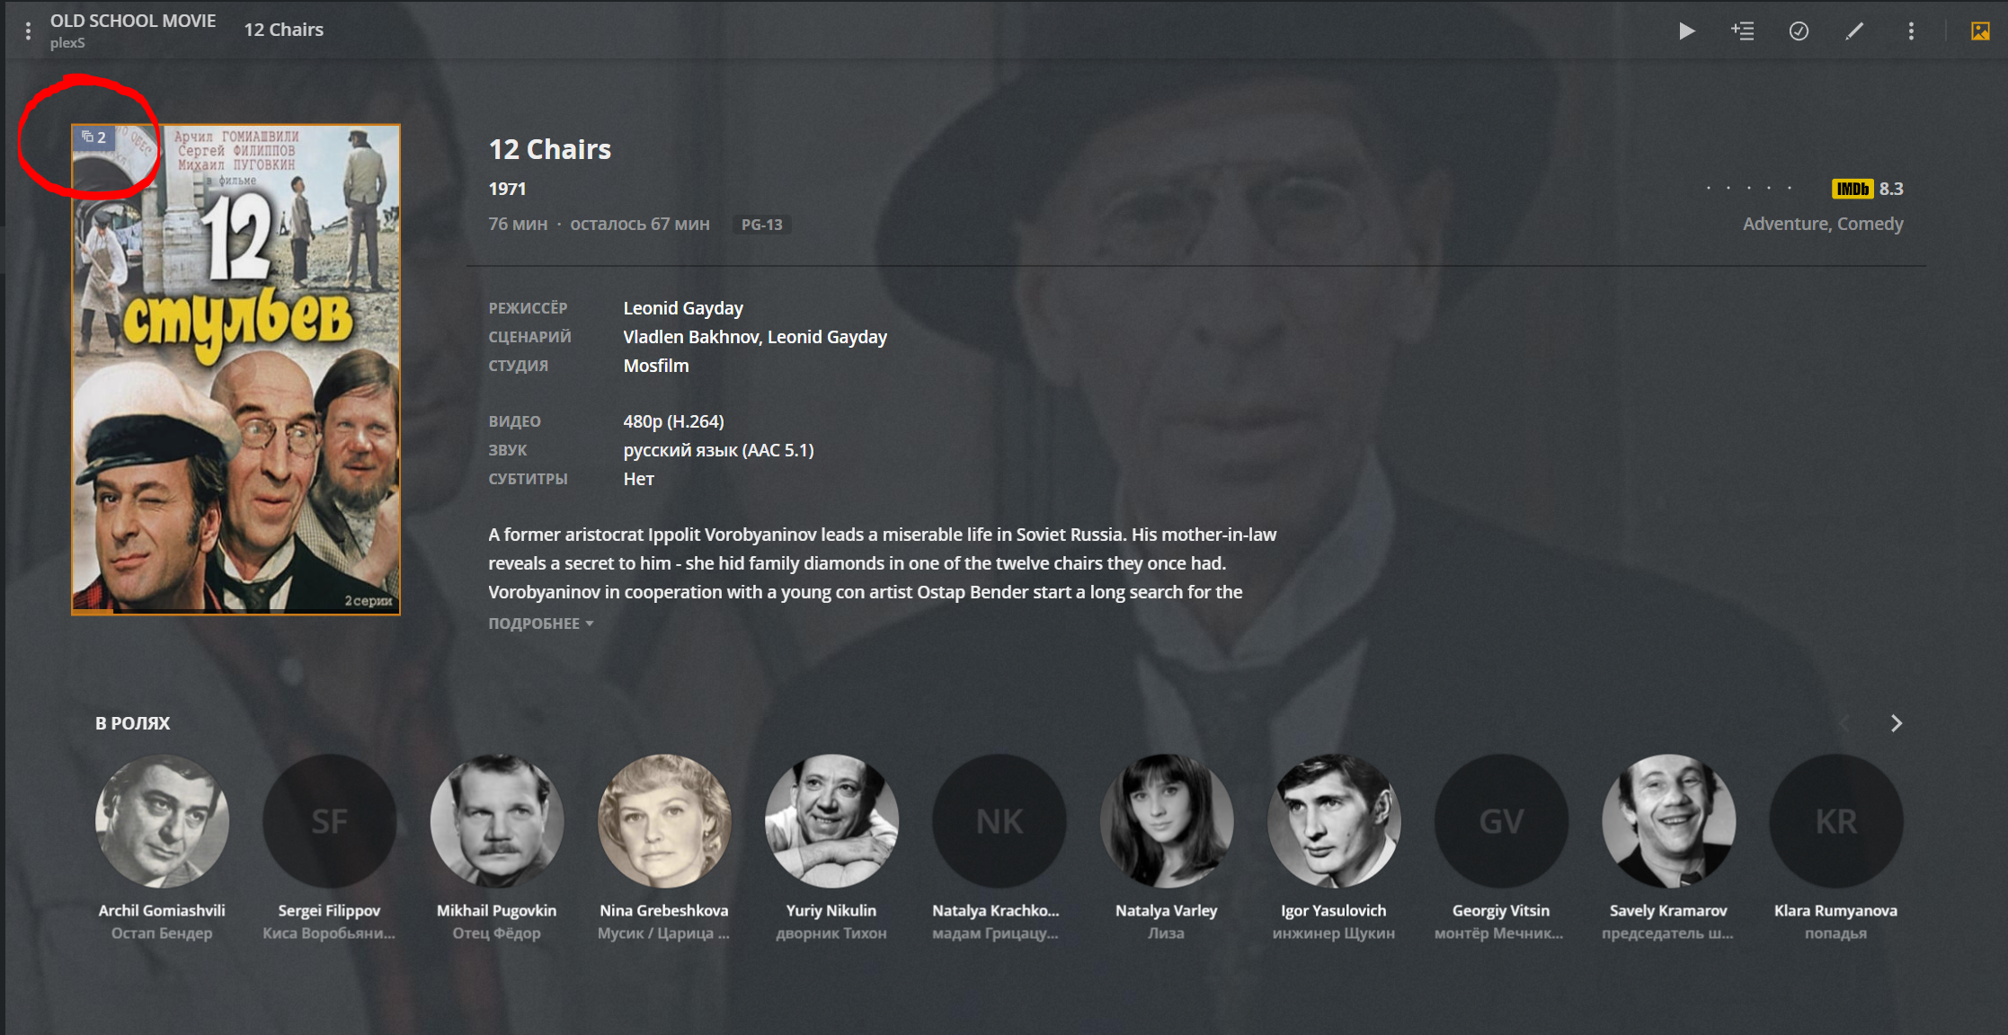
Task: Open the Mosfilm studio link
Action: [x=656, y=366]
